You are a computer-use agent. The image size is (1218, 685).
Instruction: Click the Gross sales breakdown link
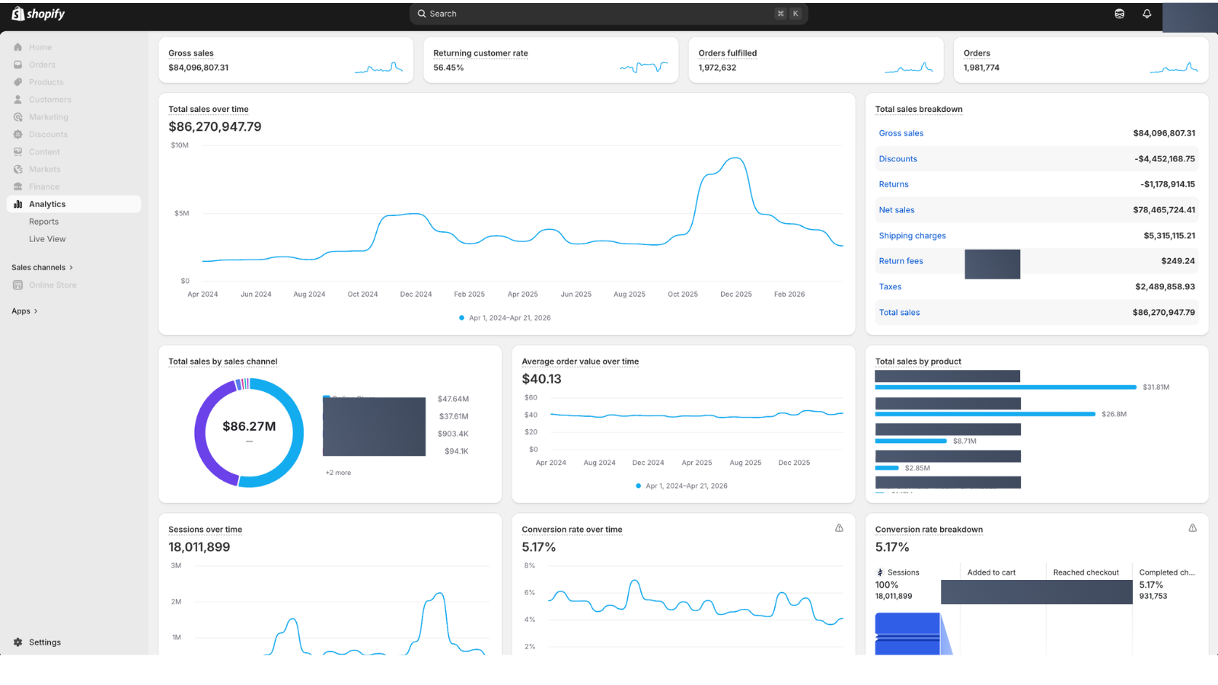(901, 133)
